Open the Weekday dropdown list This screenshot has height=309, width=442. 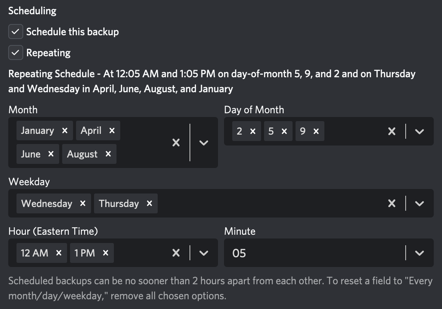click(x=420, y=204)
